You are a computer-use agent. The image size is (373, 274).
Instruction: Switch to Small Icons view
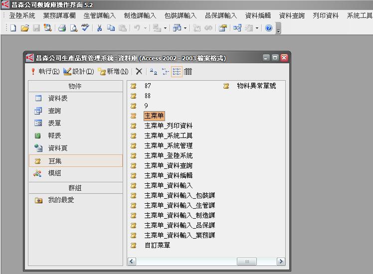[165, 71]
